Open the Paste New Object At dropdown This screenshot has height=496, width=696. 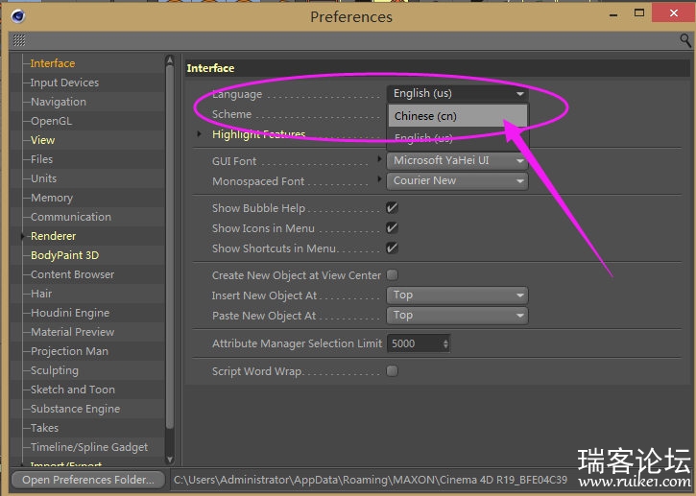(x=457, y=316)
